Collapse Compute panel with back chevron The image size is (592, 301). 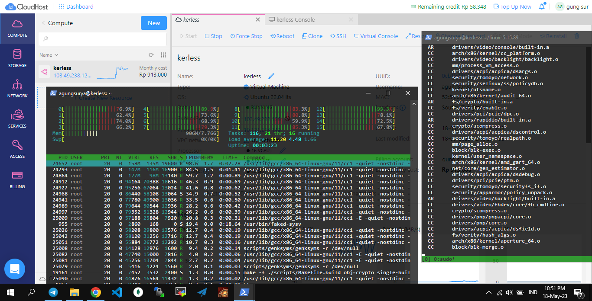tap(43, 23)
